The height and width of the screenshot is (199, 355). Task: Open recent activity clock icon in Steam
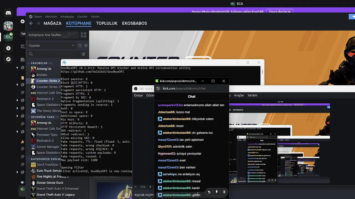pos(80,46)
